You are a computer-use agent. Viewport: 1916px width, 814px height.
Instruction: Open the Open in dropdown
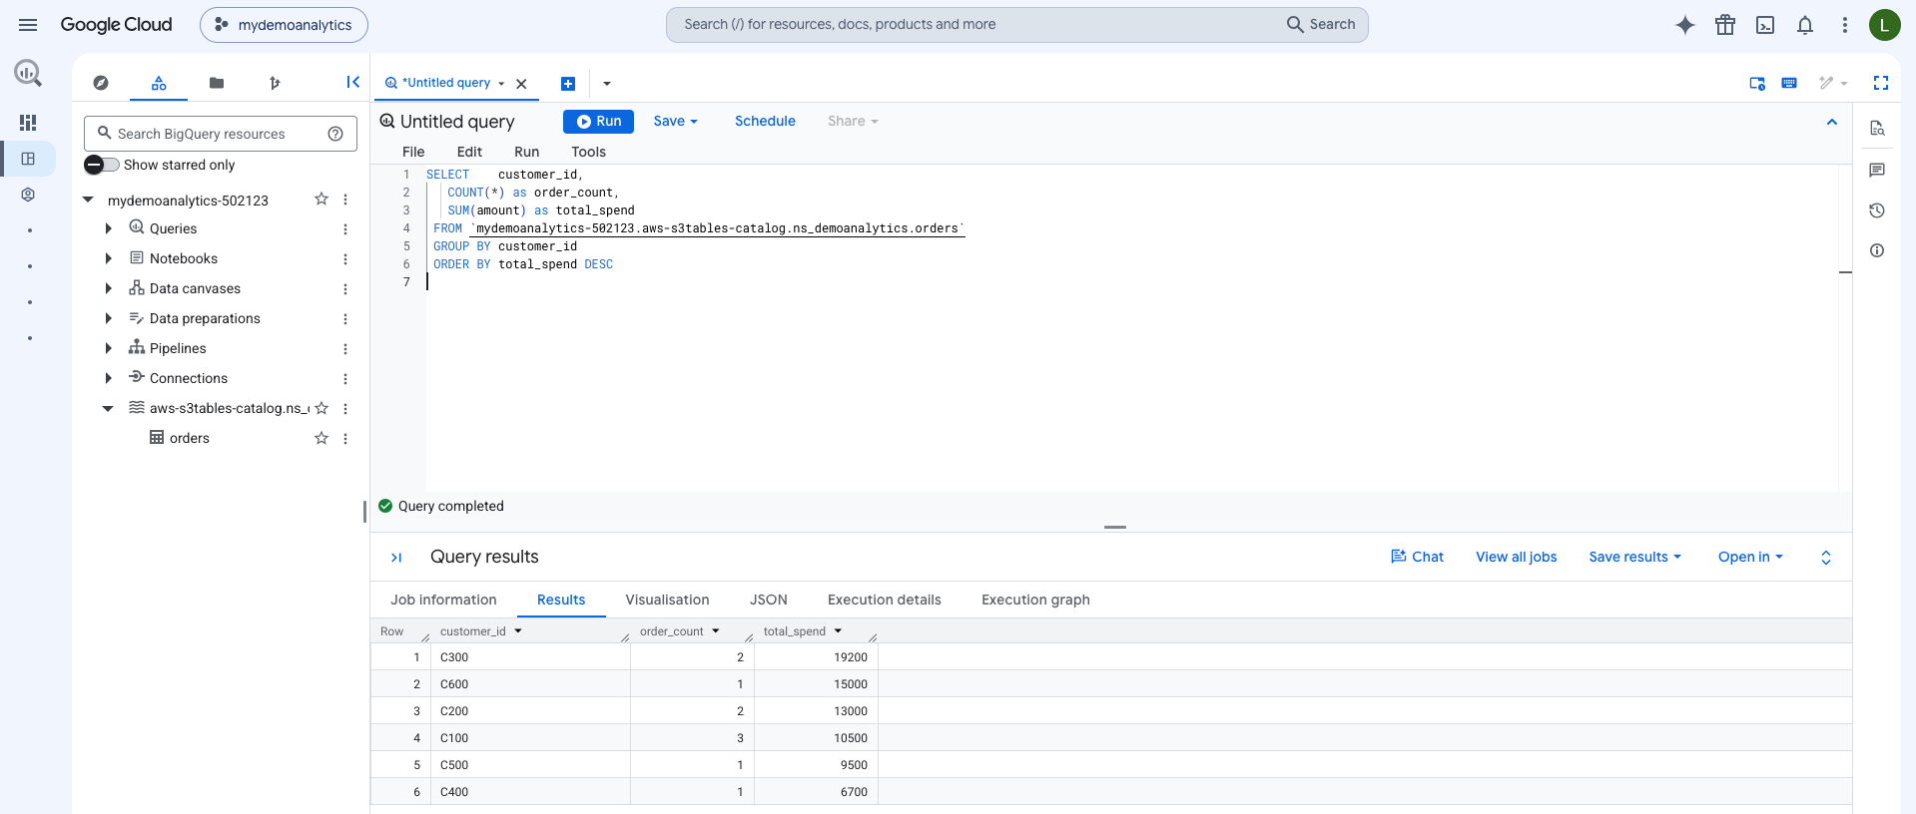(x=1750, y=557)
